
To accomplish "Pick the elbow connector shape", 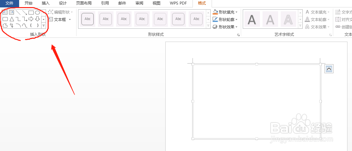I will tap(18, 19).
